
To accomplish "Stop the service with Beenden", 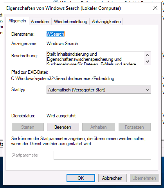I will click(63, 127).
